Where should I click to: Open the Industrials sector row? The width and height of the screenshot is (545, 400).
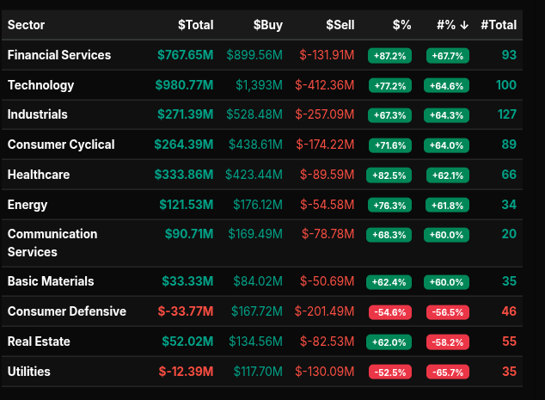(37, 114)
